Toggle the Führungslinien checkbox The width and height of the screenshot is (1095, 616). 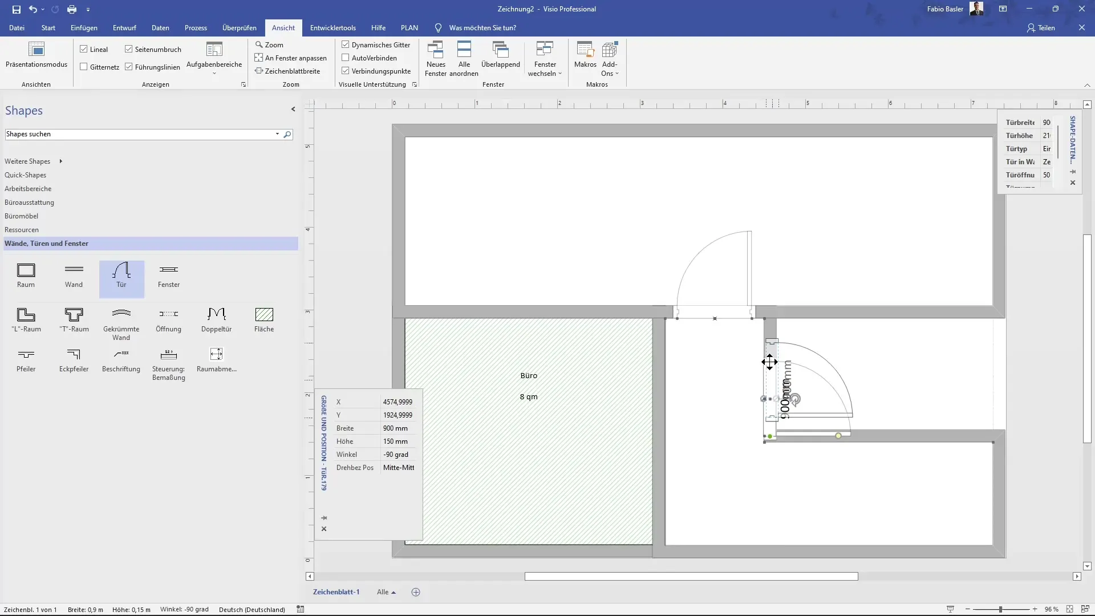tap(129, 67)
